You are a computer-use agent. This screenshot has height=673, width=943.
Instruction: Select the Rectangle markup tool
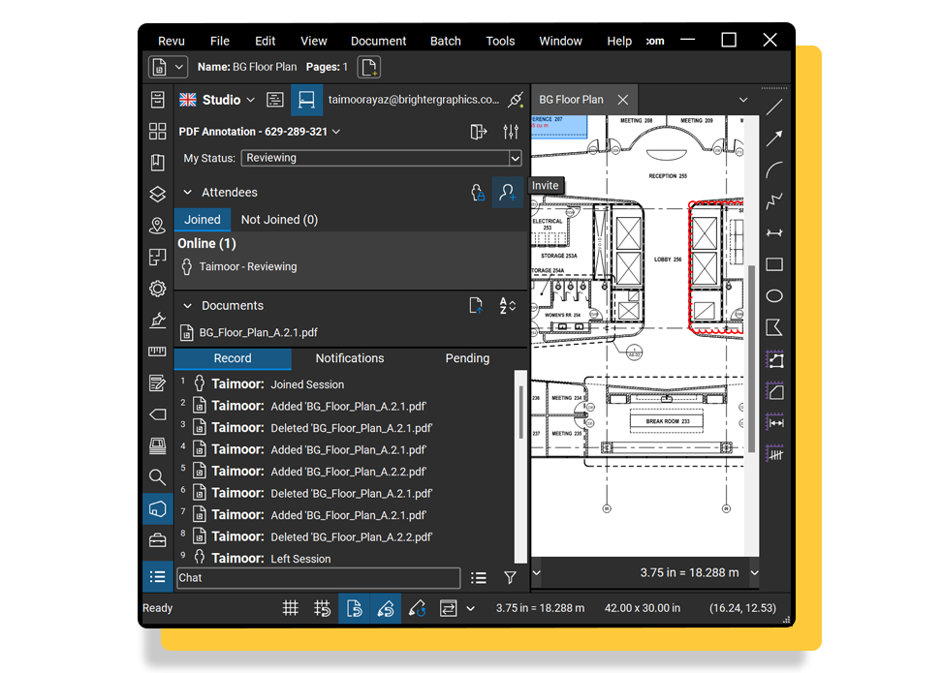774,263
